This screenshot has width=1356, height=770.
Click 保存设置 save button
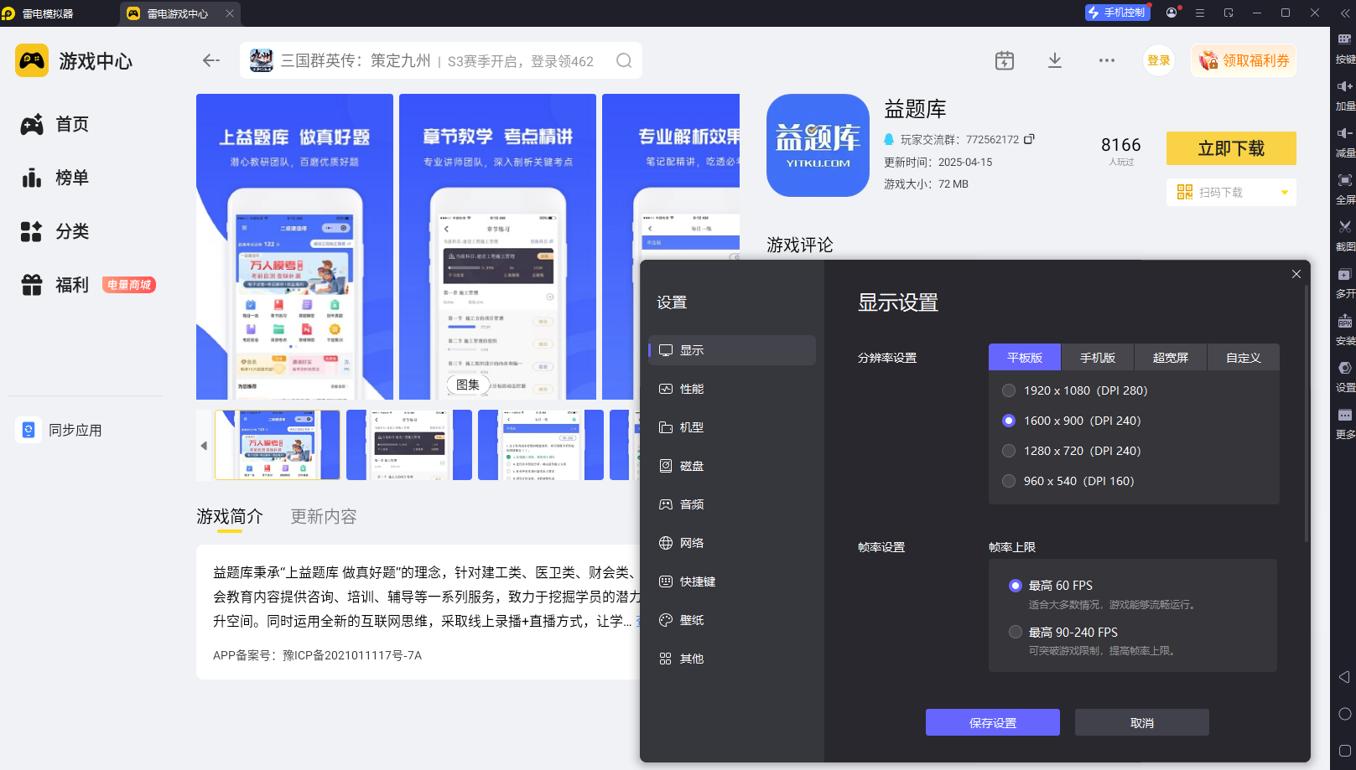993,722
